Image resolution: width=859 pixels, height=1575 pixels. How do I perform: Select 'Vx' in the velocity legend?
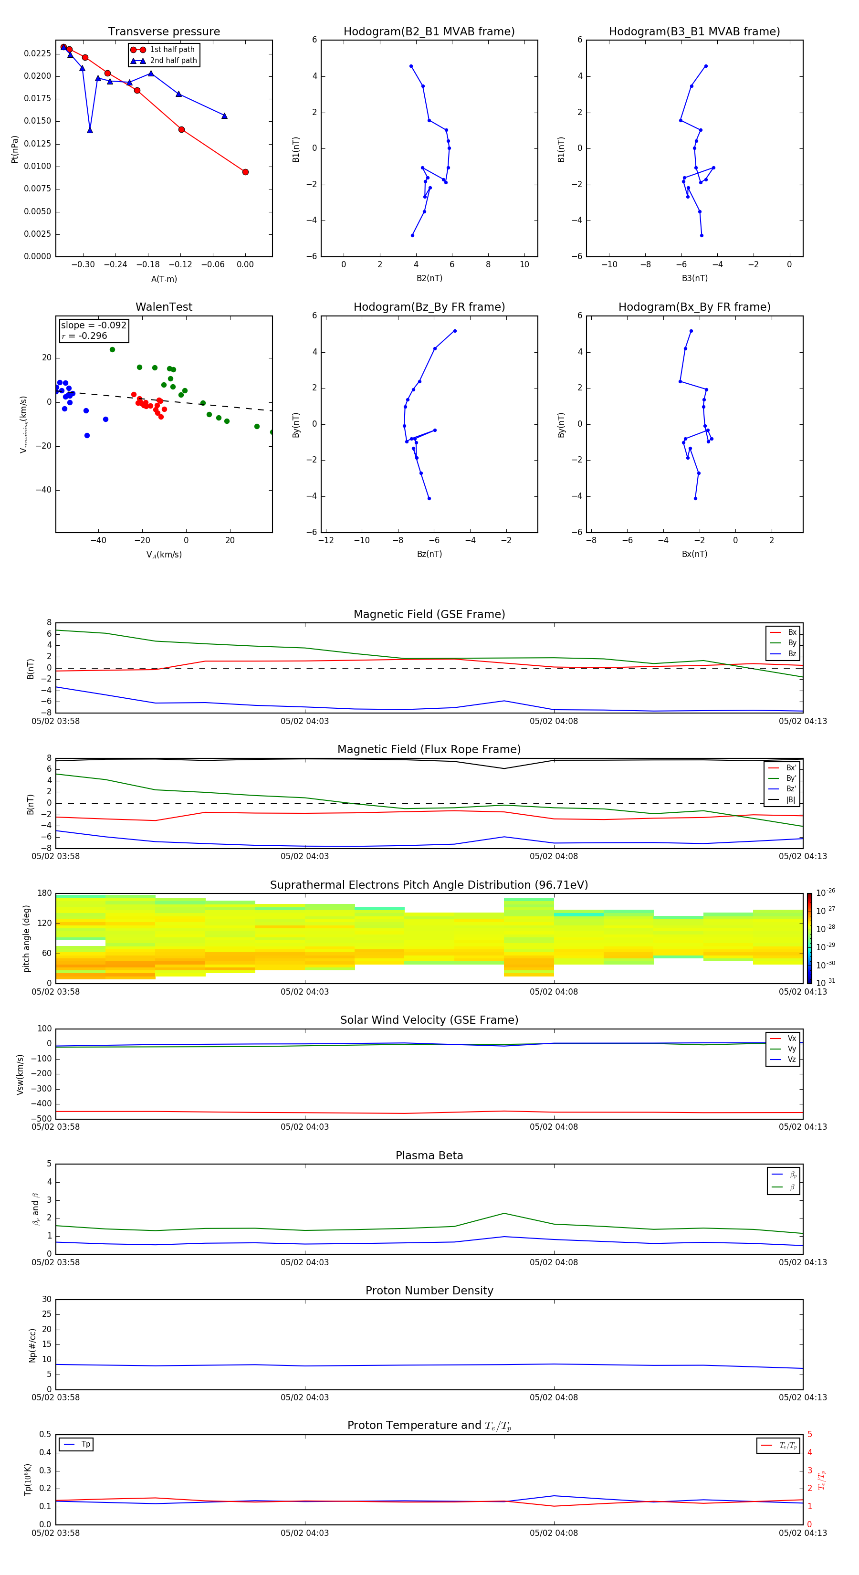click(783, 1038)
